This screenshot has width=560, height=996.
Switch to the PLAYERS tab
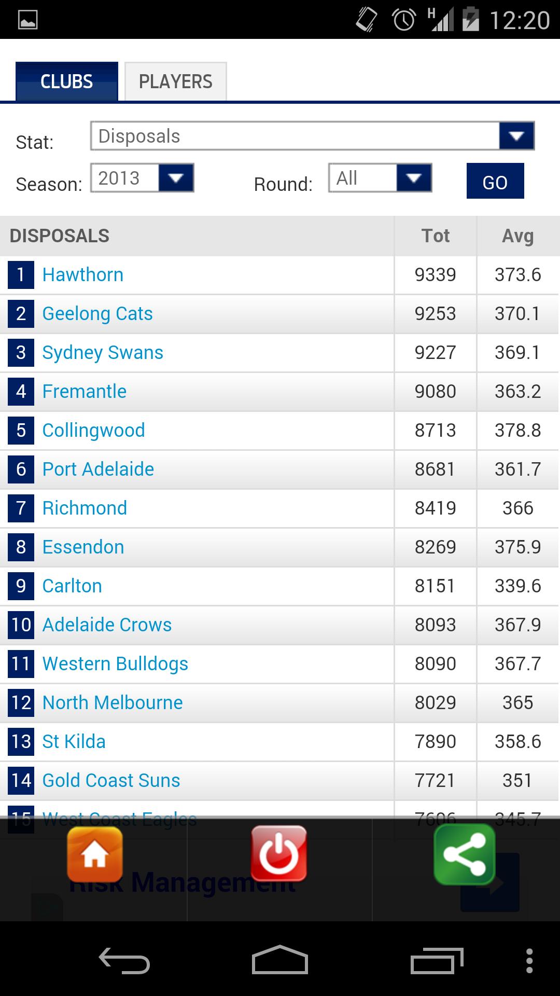(175, 81)
